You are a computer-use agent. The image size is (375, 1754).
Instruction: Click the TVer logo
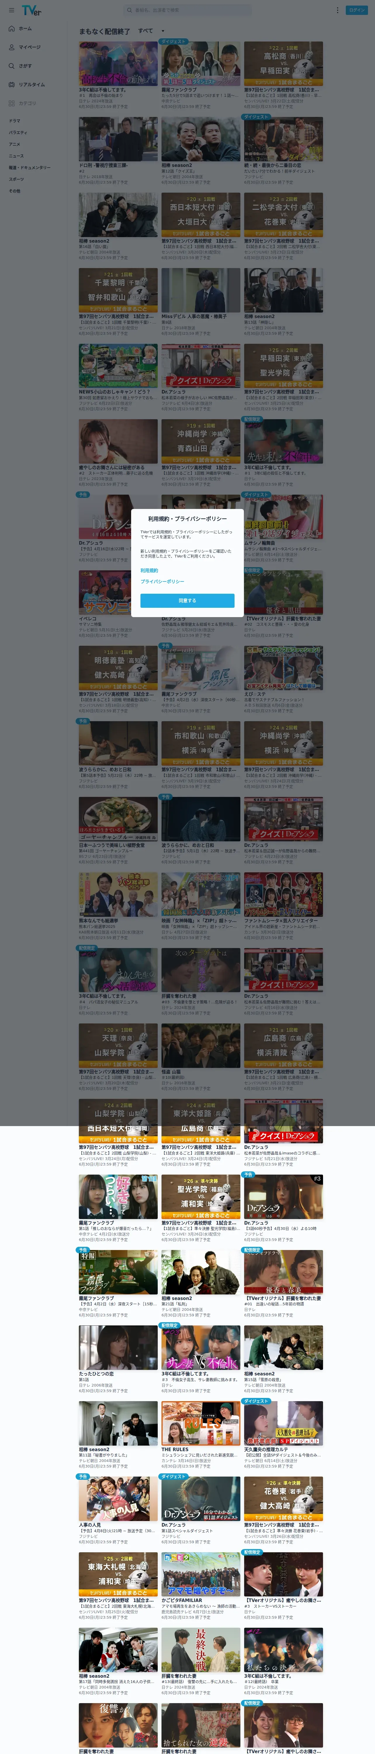(31, 10)
